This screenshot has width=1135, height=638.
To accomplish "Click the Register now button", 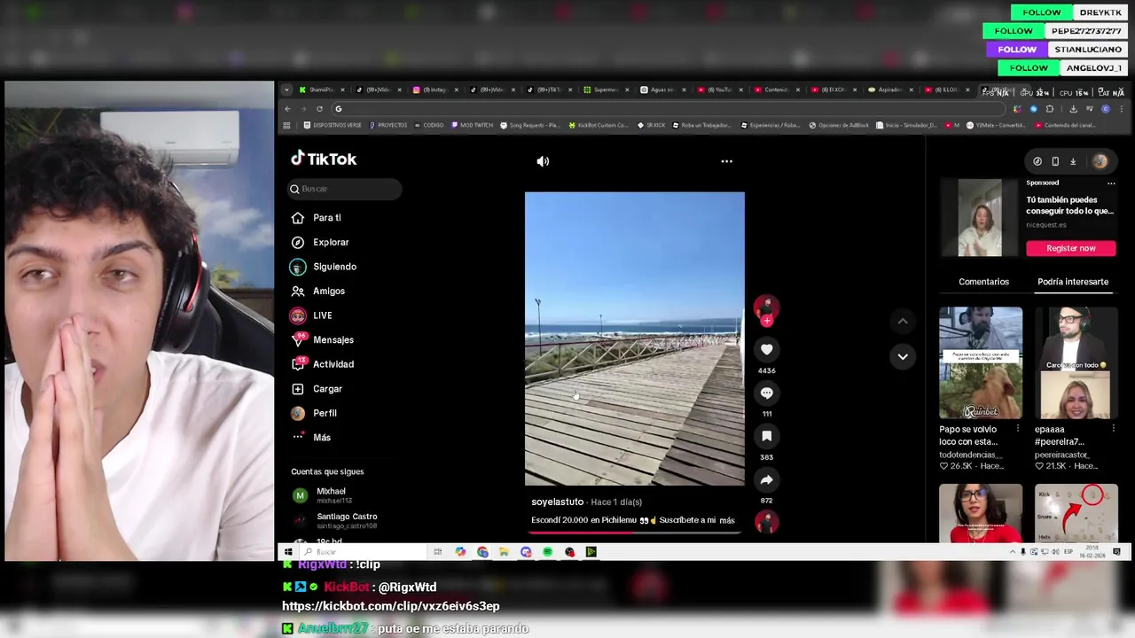I will (x=1071, y=248).
